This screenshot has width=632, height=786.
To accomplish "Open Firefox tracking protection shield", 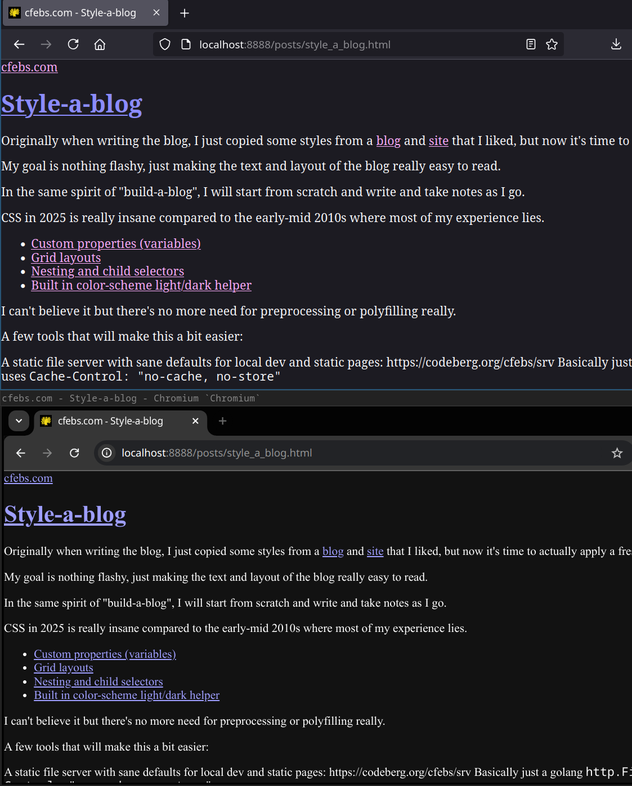I will click(x=165, y=44).
